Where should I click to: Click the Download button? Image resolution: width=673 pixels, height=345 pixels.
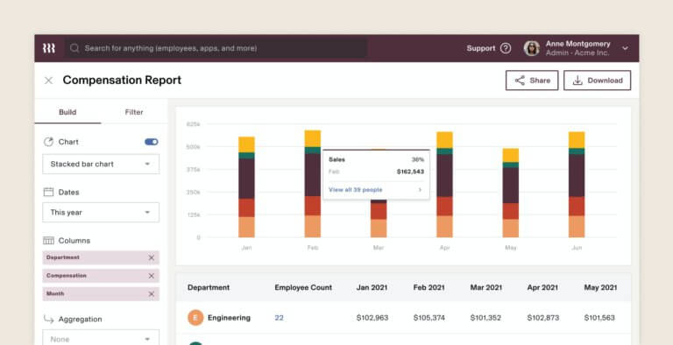tap(597, 81)
